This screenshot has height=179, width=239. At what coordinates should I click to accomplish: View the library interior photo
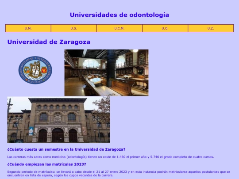(x=106, y=72)
